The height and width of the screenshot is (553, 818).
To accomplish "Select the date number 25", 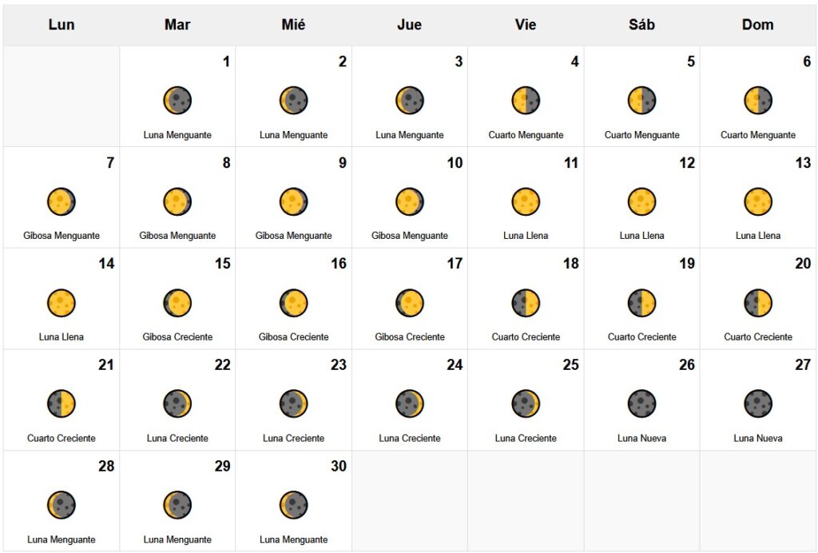I will (570, 365).
